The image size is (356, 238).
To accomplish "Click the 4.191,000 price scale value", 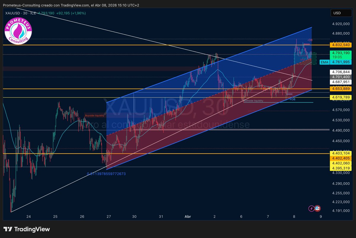I will (341, 211).
